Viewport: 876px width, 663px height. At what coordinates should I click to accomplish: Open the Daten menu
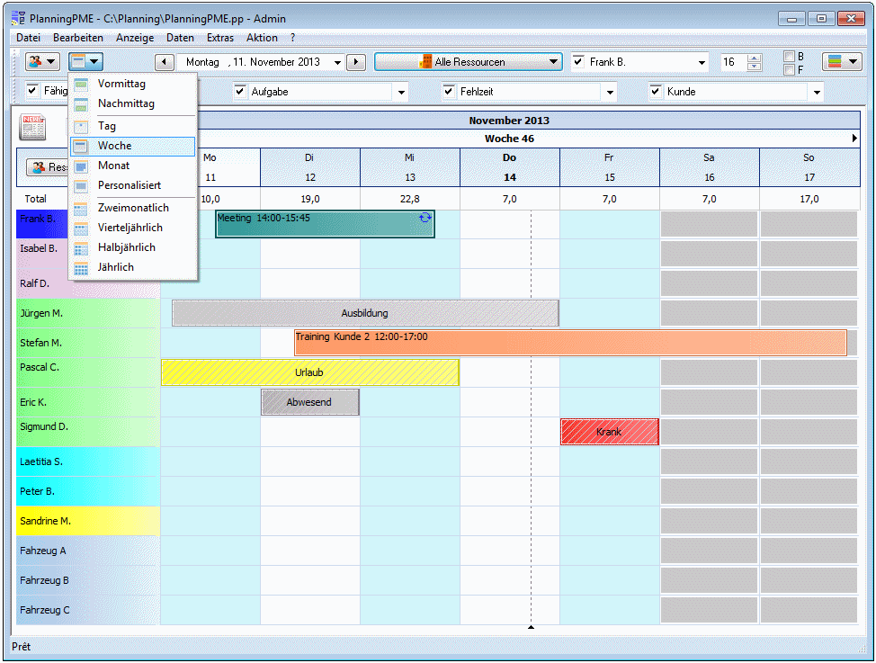tap(181, 38)
